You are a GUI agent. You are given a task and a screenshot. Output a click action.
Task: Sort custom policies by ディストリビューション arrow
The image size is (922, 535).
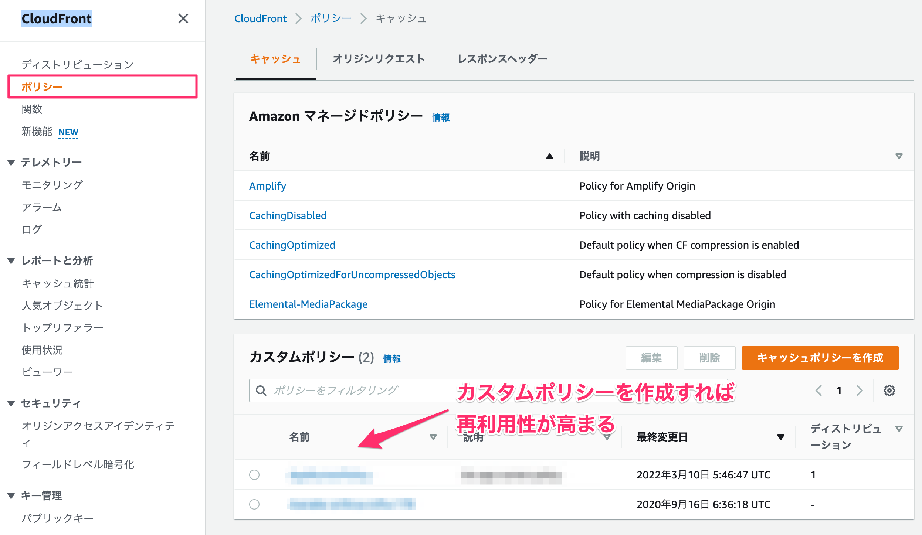click(899, 429)
